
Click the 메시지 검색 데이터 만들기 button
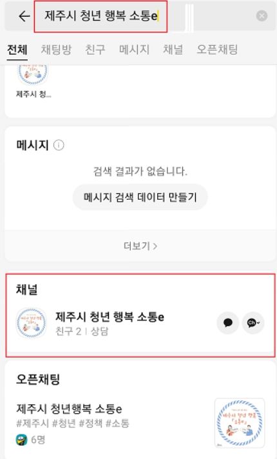click(140, 197)
